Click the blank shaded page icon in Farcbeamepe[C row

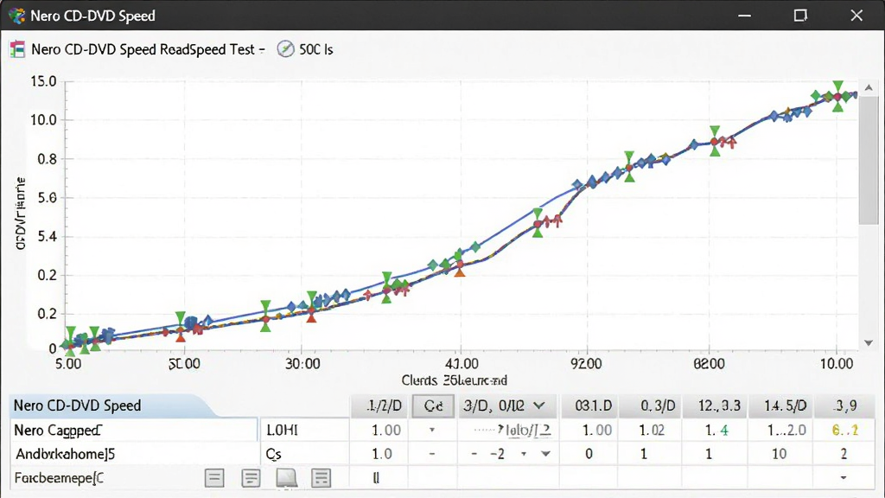point(287,478)
